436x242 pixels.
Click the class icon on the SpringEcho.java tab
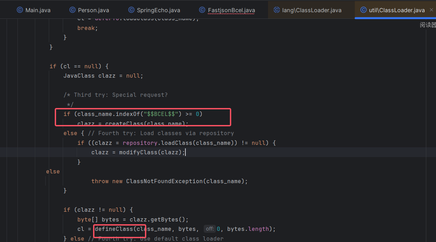coord(131,10)
